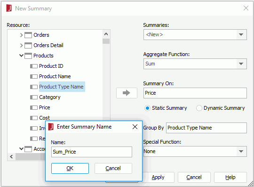Close the New Summary window
Image resolution: width=254 pixels, height=187 pixels.
click(x=246, y=8)
